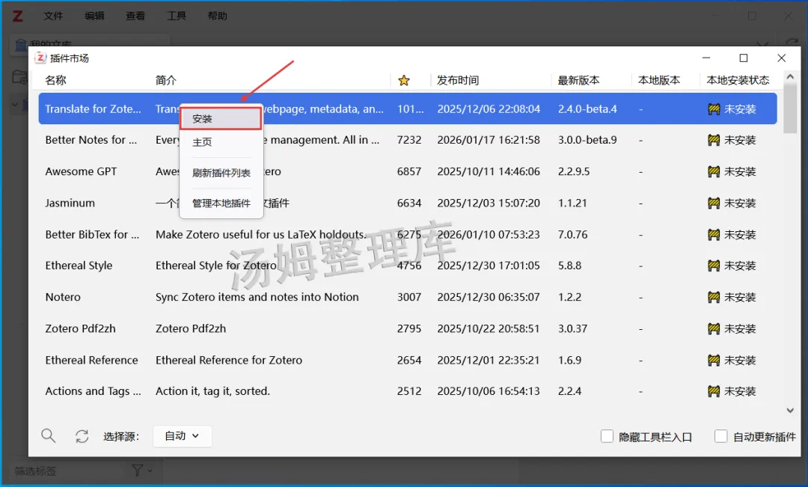Image resolution: width=808 pixels, height=487 pixels.
Task: Click the plugin list vertical scrollbar thumb
Action: coord(790,108)
